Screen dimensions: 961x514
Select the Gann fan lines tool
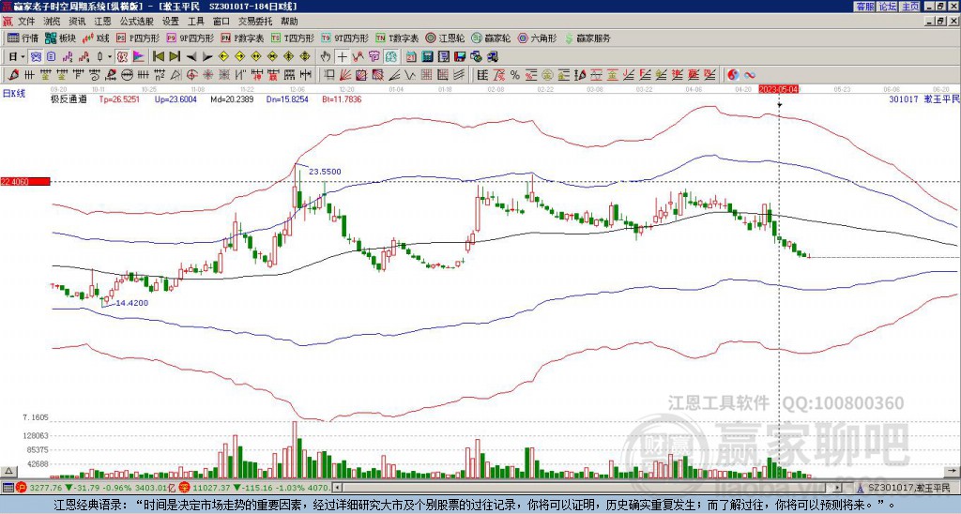[345, 75]
